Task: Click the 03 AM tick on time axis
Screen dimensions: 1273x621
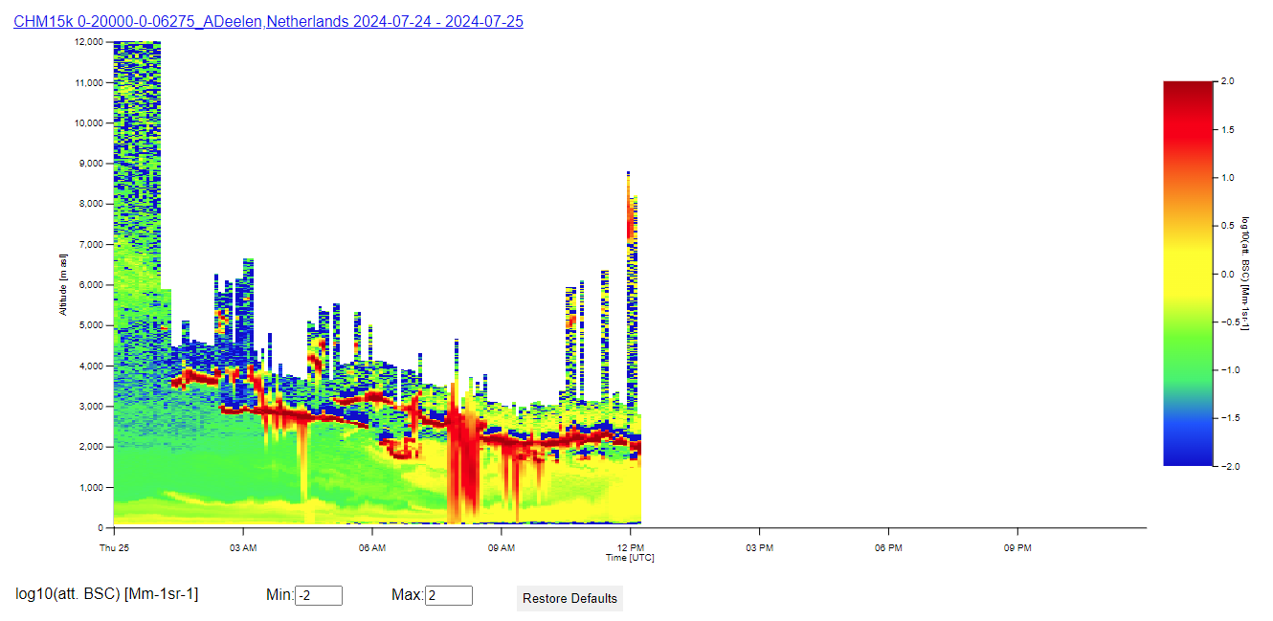Action: point(243,548)
